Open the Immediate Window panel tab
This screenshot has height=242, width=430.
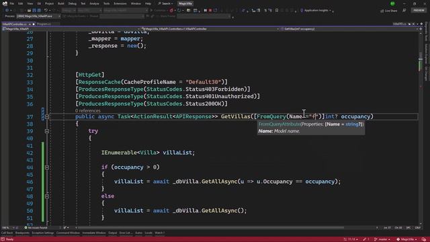tap(94, 233)
